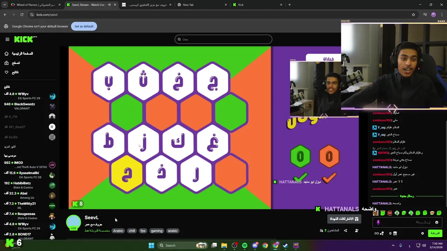
Task: Open HabibiBetz Slots & Casino channel
Action: [30, 185]
